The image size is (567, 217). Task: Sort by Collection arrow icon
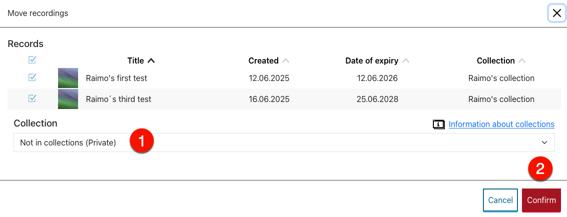[521, 60]
